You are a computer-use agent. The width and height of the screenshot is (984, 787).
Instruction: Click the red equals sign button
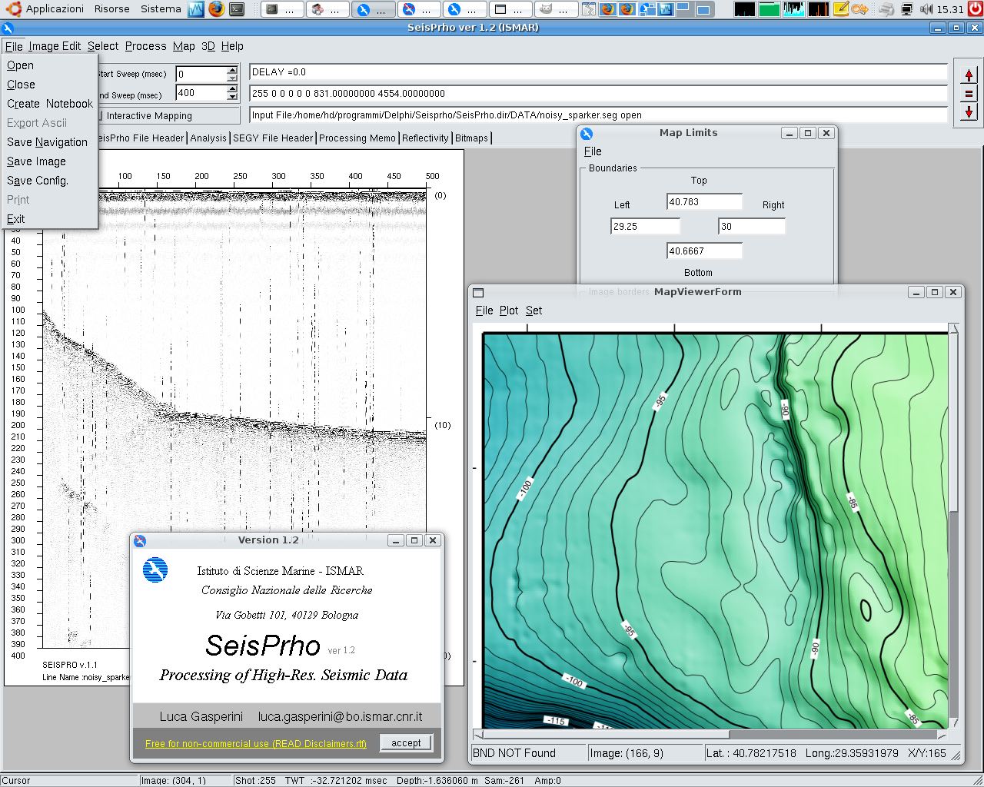point(969,94)
